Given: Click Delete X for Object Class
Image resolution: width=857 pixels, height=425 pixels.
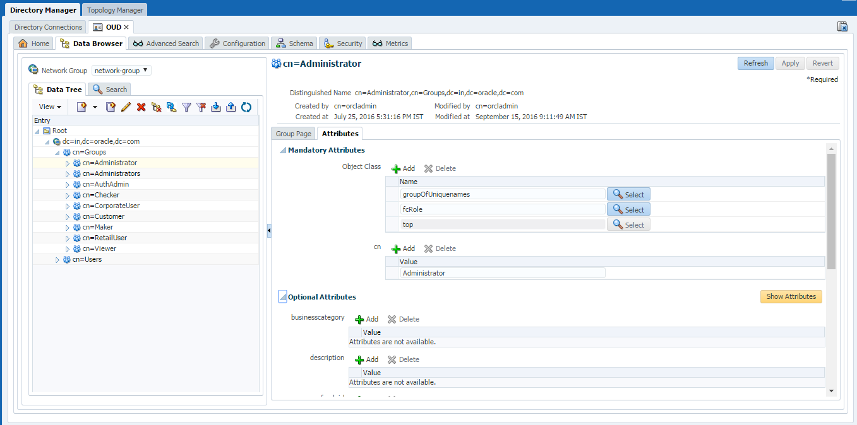Looking at the screenshot, I should (440, 168).
